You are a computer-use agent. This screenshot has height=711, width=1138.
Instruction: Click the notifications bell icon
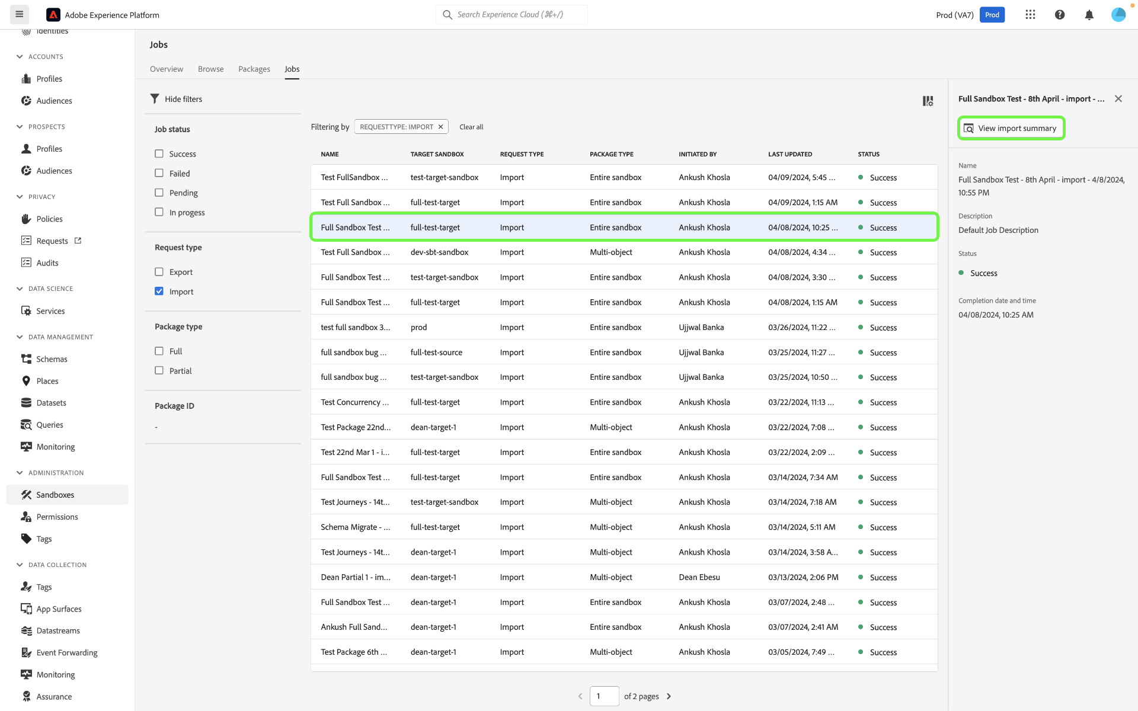[1089, 15]
